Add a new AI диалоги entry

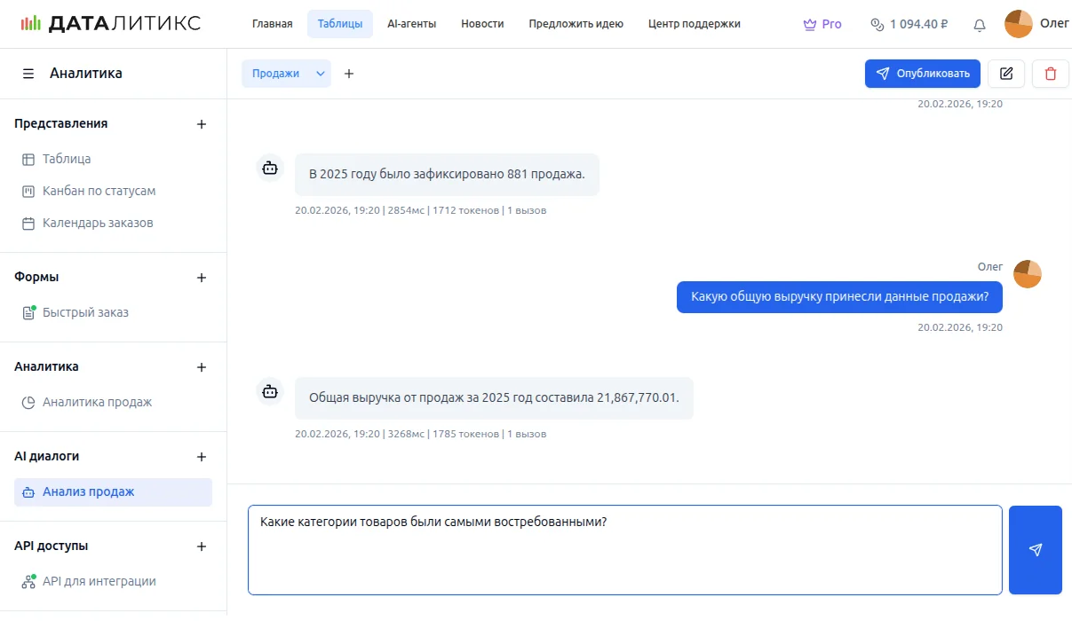point(202,457)
